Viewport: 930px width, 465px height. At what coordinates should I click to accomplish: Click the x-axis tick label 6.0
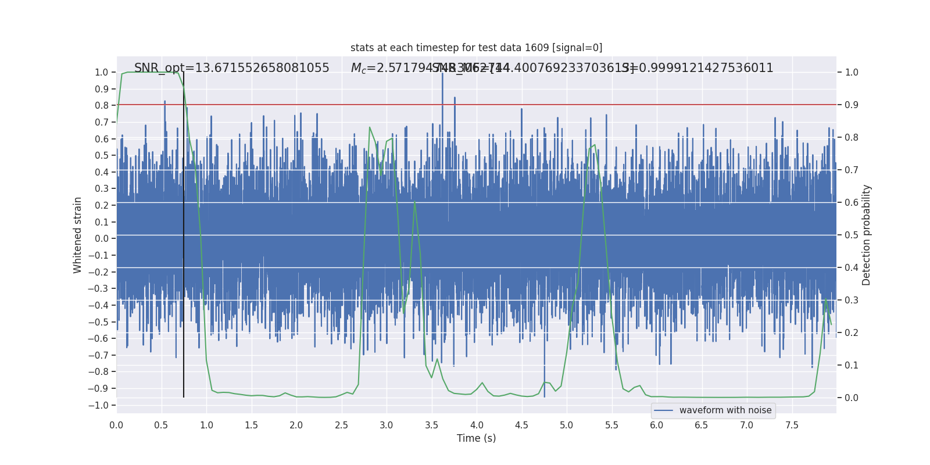657,425
